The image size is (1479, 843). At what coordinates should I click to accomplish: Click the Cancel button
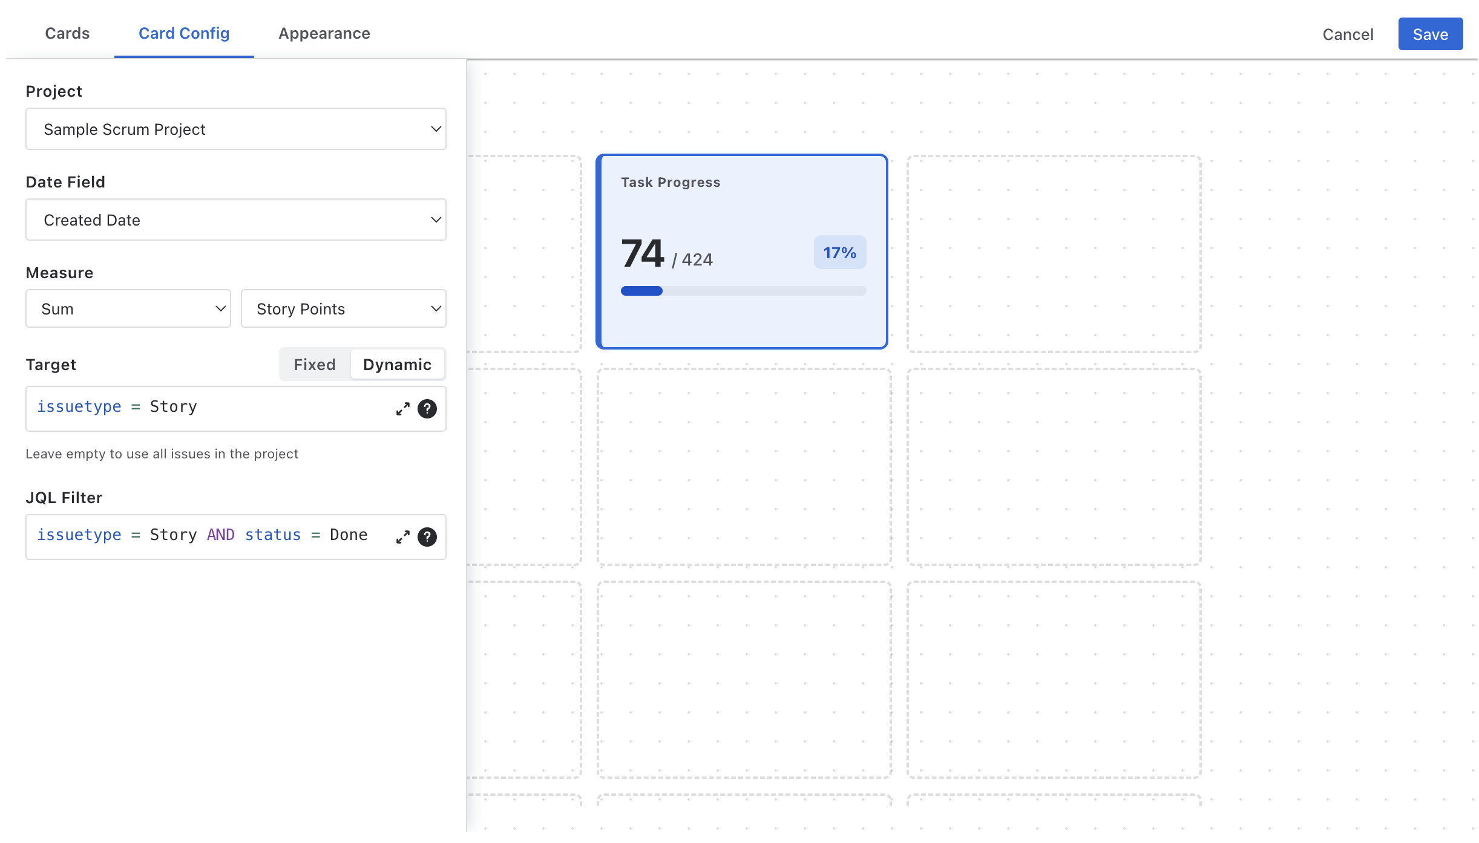click(1348, 34)
